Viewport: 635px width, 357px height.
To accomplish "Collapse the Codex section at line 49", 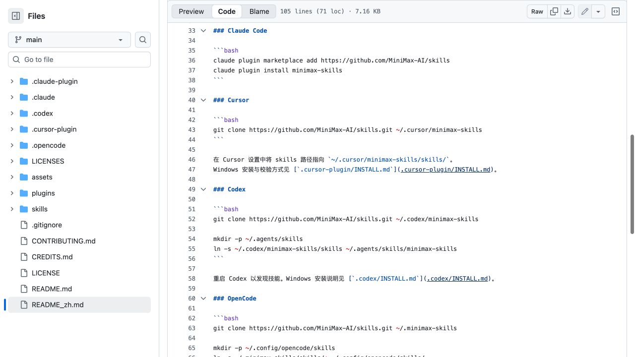I will 203,189.
